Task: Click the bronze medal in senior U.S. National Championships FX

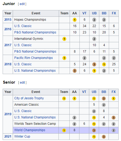Action: point(114,118)
